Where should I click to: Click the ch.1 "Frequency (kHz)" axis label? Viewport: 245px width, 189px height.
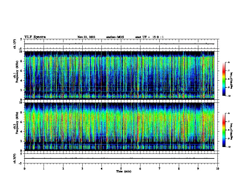coord(17,72)
